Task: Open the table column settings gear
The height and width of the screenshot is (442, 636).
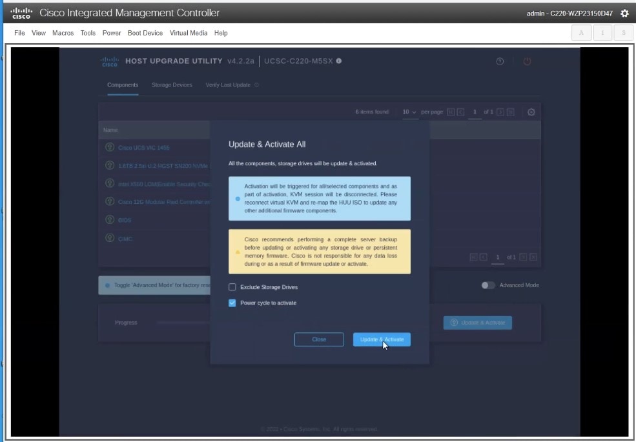Action: (x=531, y=112)
